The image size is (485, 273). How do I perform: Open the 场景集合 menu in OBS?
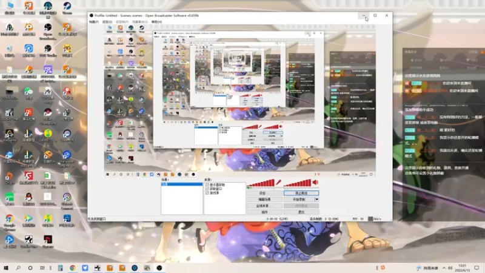[x=140, y=22]
